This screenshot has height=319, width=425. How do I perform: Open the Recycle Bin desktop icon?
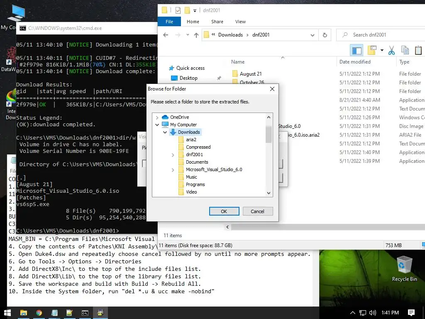(x=404, y=269)
